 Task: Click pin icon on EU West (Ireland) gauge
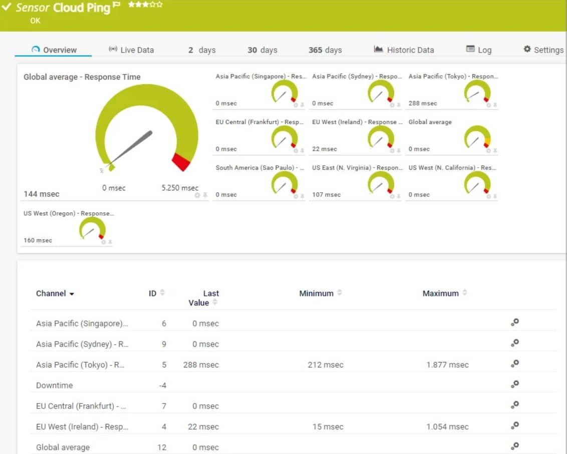pyautogui.click(x=399, y=151)
